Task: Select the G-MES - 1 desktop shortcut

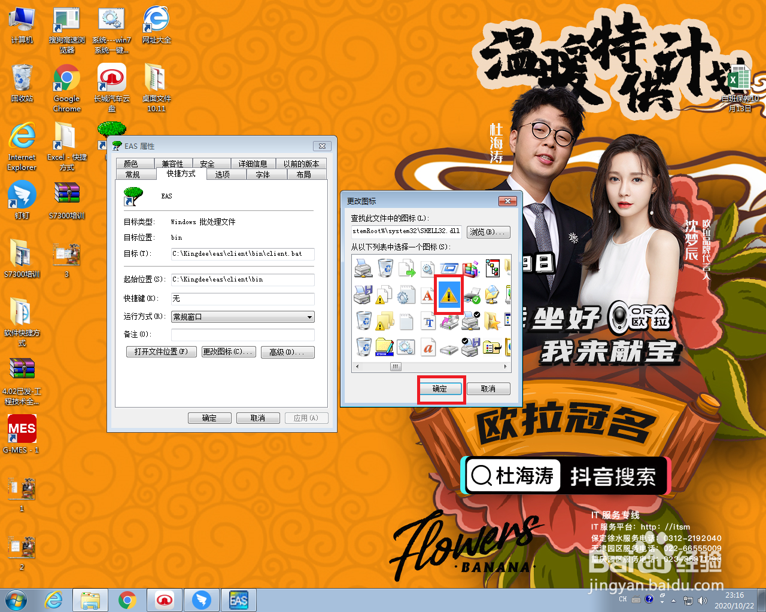Action: coord(22,434)
